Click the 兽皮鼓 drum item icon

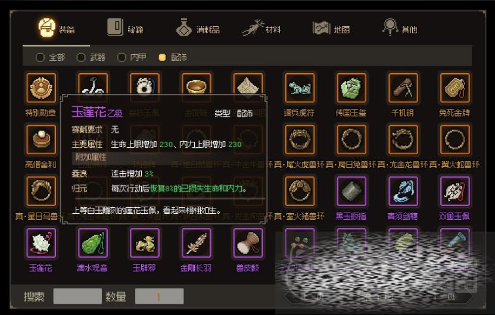[x=248, y=243]
